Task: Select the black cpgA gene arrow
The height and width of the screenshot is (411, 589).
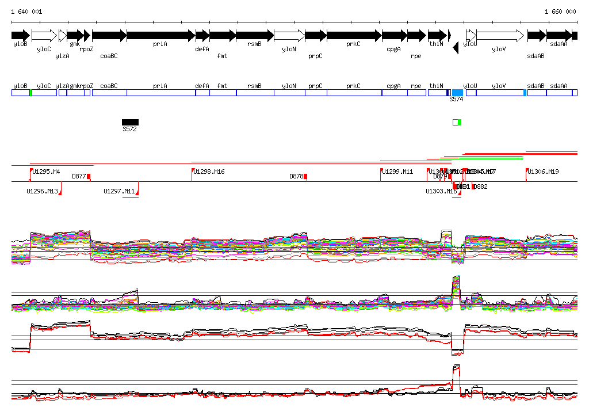Action: 395,36
